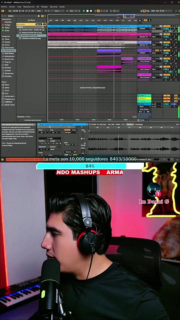This screenshot has width=180, height=320.
Task: Toggle track activator on track 2 Saturn Storm
Action: coord(167,34)
